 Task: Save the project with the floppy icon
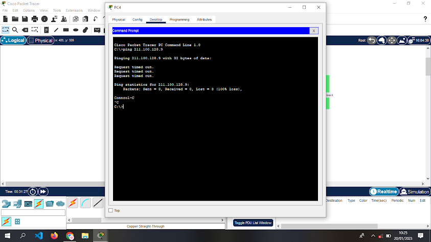coord(25,19)
